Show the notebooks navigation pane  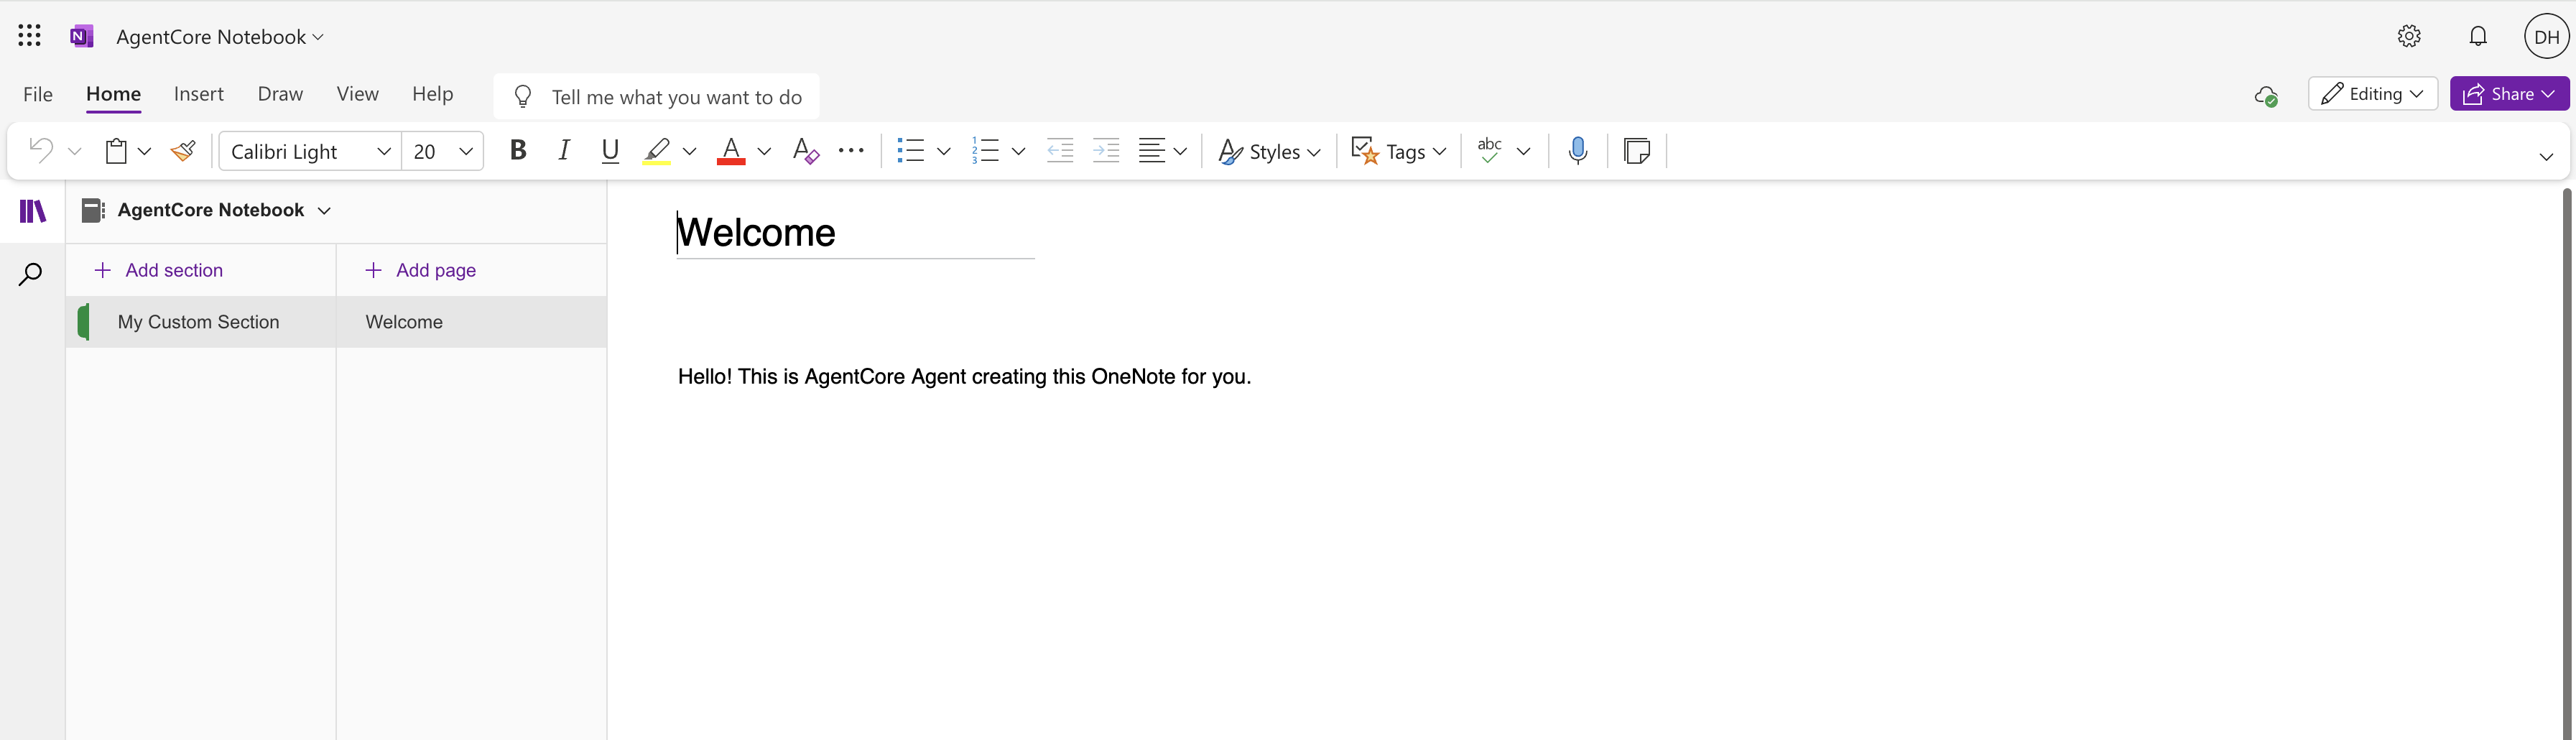pos(33,211)
